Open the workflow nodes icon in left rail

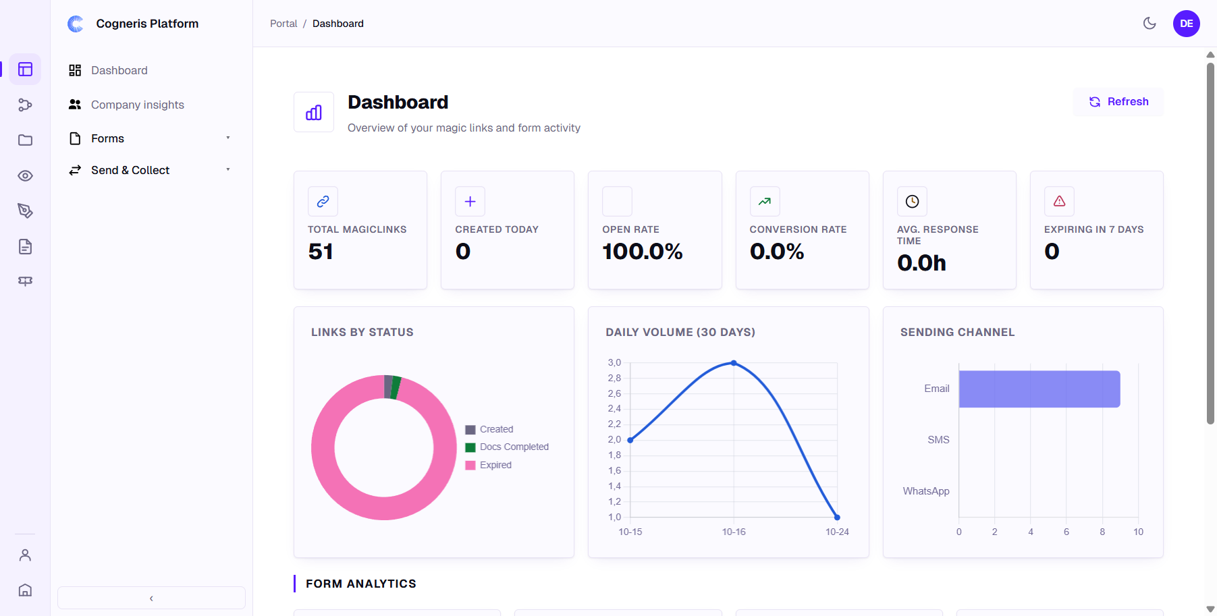click(25, 105)
